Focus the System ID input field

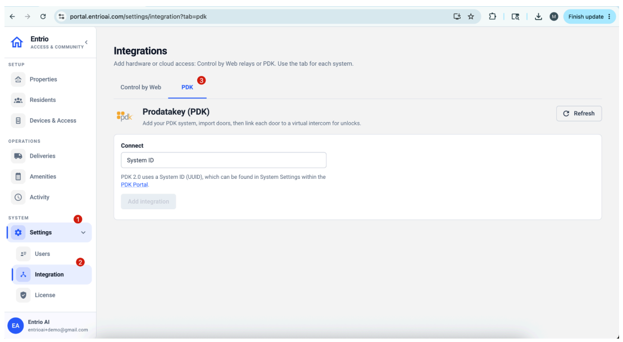tap(224, 160)
